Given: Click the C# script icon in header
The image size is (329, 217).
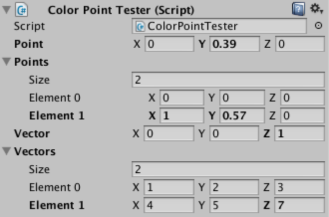Looking at the screenshot, I should pyautogui.click(x=21, y=9).
